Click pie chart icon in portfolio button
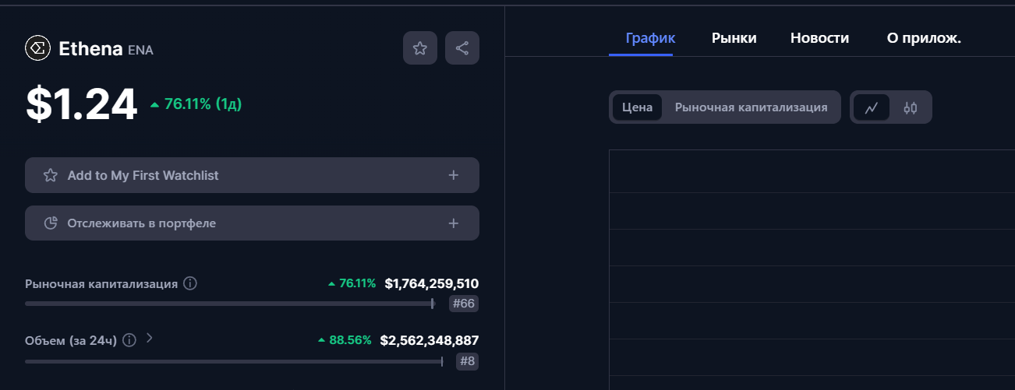 tap(51, 223)
